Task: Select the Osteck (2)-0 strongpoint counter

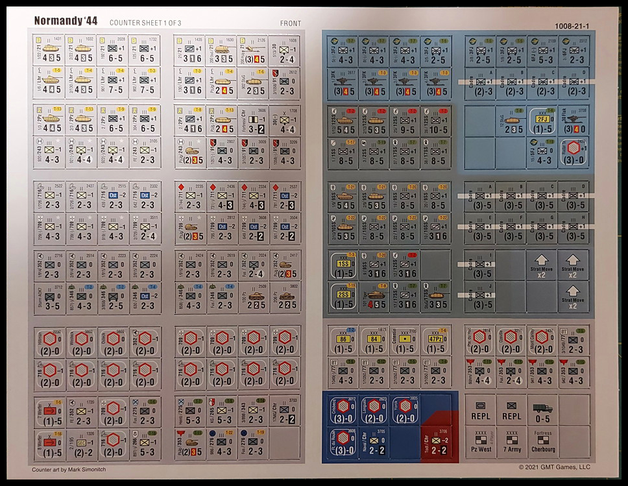Action: point(114,343)
